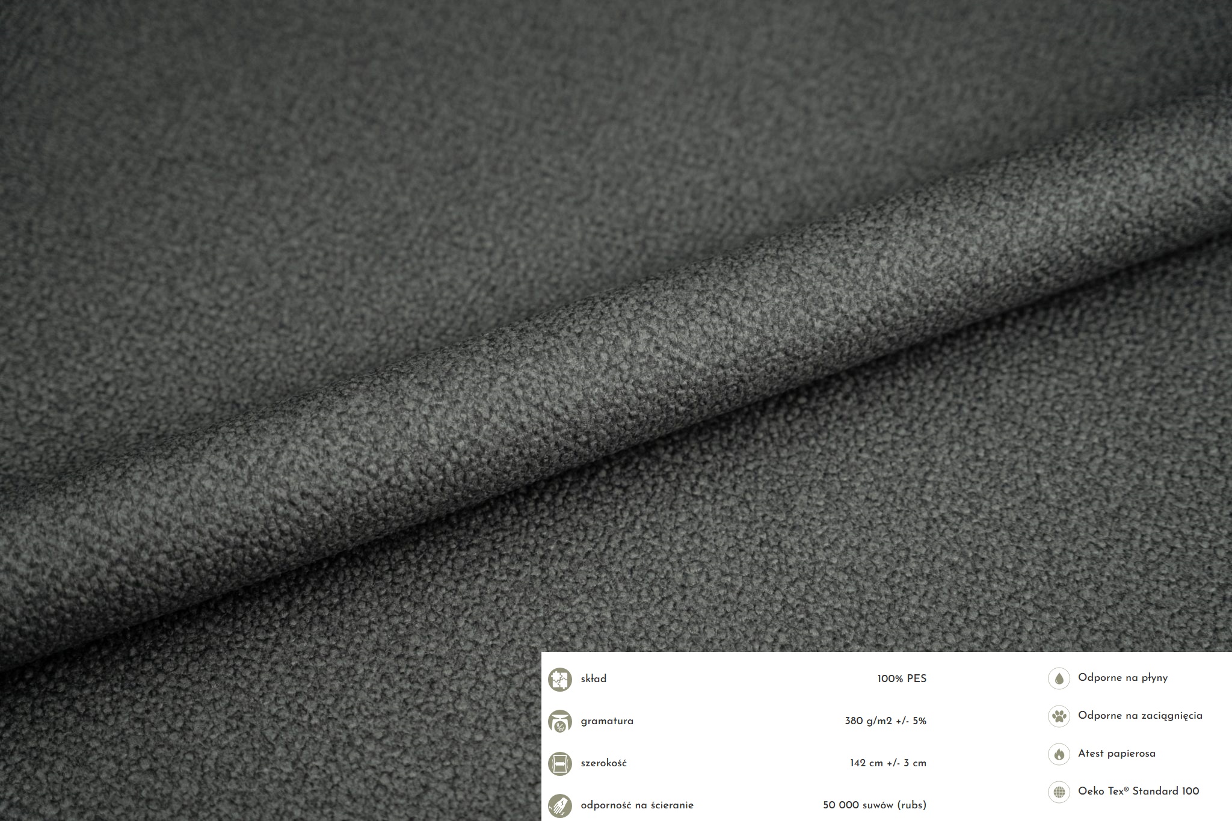Select the '100% PES' value
The height and width of the screenshot is (821, 1232).
point(902,678)
